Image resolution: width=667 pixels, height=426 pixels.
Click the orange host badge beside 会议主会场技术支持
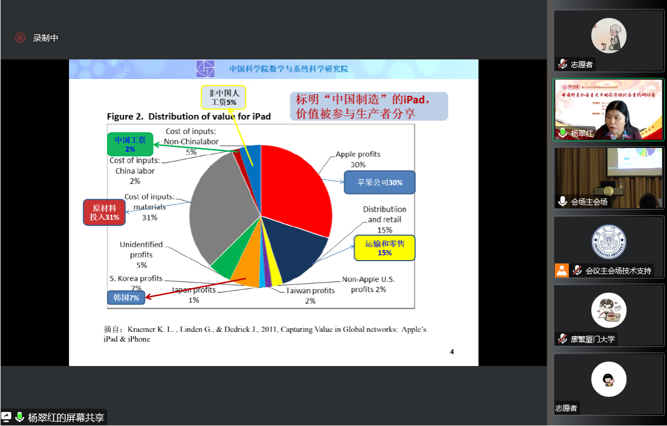561,270
